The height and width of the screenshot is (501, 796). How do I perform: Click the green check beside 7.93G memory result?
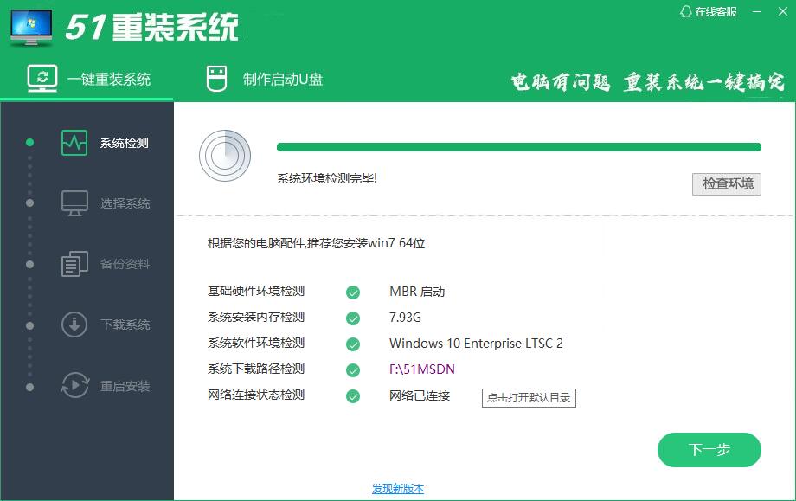352,318
